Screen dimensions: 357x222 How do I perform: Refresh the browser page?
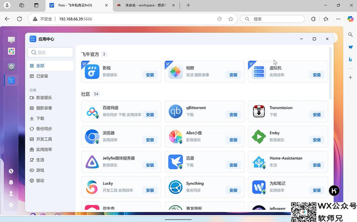20,19
